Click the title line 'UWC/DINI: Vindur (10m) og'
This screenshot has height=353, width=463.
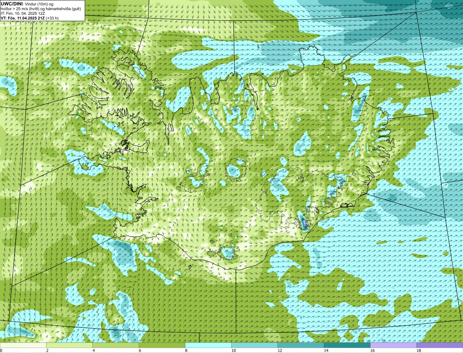pyautogui.click(x=27, y=4)
